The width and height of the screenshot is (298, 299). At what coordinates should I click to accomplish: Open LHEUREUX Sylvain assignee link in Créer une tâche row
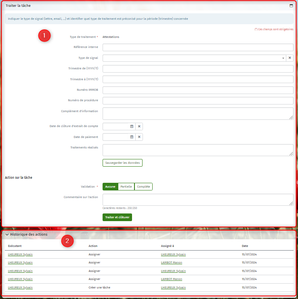(x=173, y=288)
